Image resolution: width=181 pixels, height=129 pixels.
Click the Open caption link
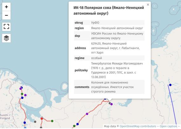coord(168,126)
